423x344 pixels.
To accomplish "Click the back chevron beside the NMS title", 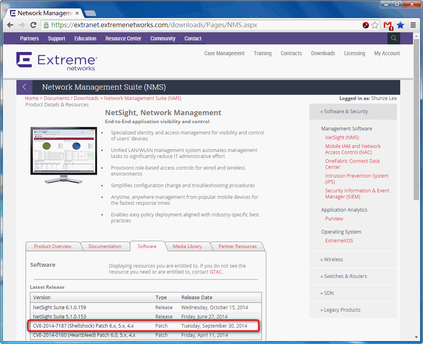I will pyautogui.click(x=24, y=87).
